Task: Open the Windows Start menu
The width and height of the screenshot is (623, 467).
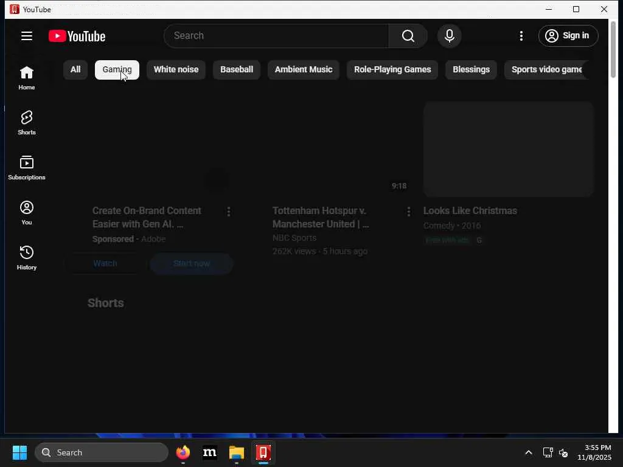Action: (x=19, y=452)
